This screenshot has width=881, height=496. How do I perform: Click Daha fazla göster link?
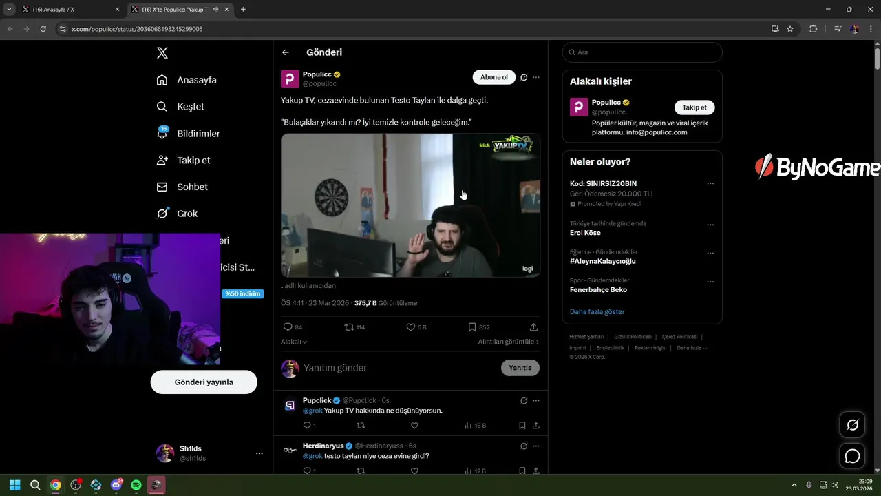[x=597, y=312]
